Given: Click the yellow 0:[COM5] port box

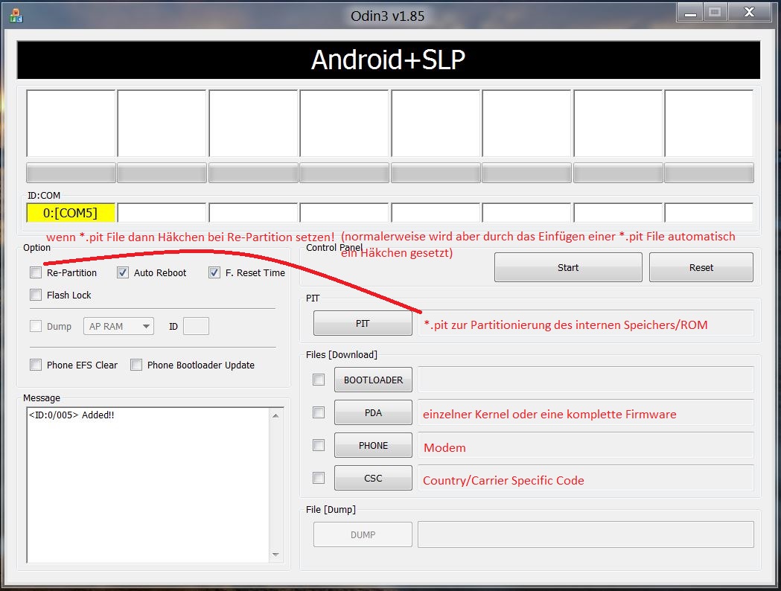Looking at the screenshot, I should [71, 213].
